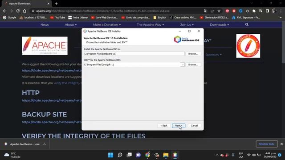This screenshot has height=160, width=285.
Task: Bookmark this page with the star icon
Action: pyautogui.click(x=219, y=11)
